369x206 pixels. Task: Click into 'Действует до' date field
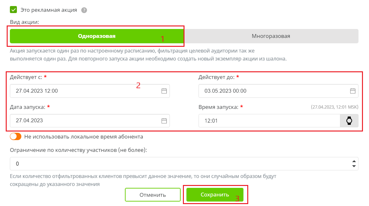tap(271, 91)
